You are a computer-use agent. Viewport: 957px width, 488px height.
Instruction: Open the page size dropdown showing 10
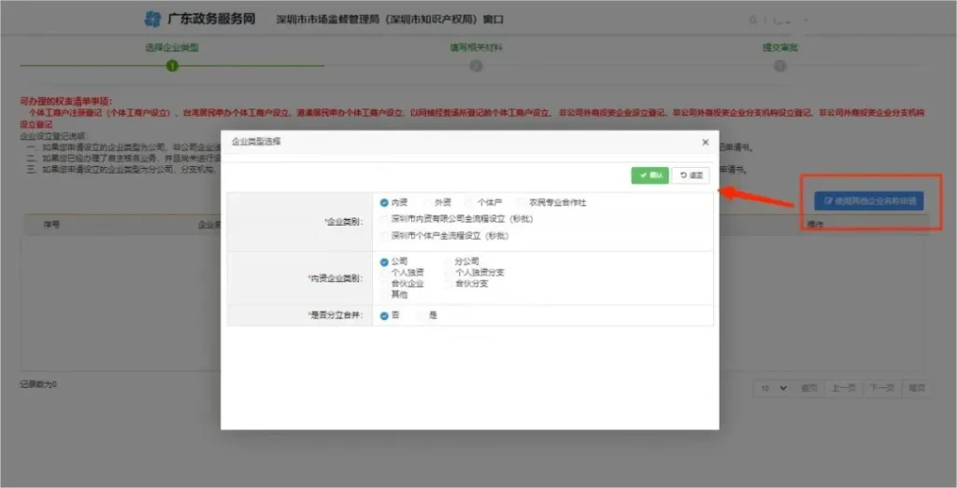click(773, 387)
